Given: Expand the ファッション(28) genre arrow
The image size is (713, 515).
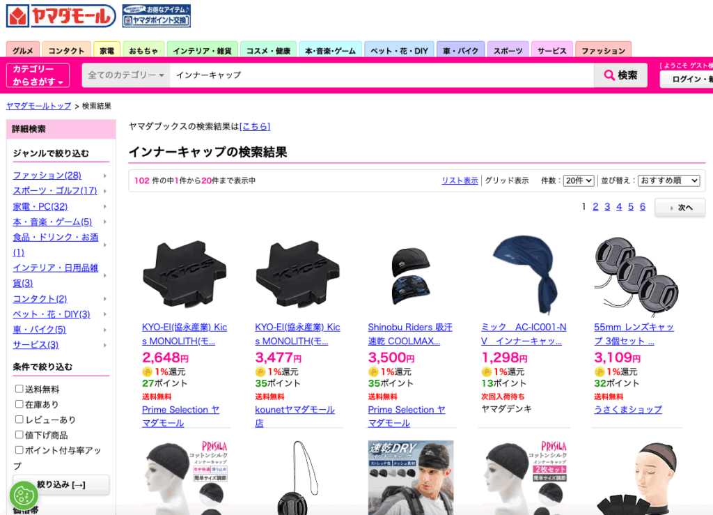Looking at the screenshot, I should tap(105, 176).
